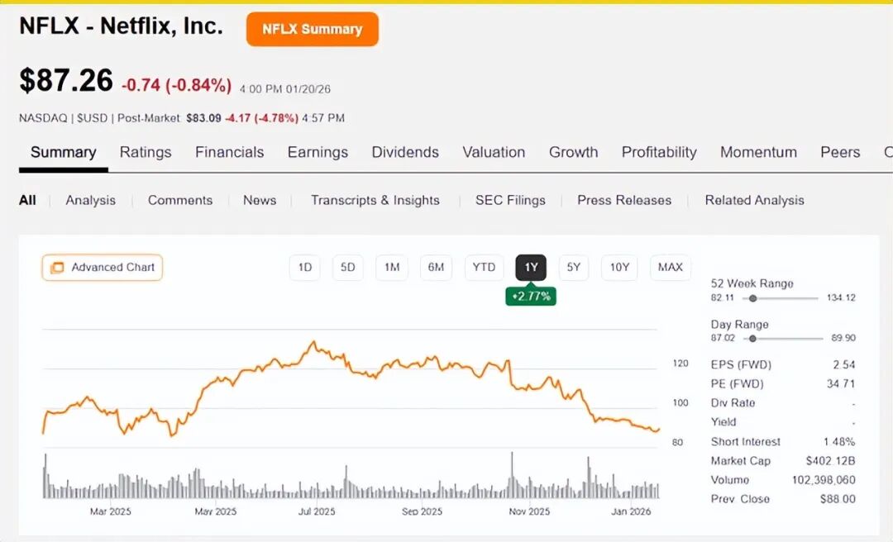Choose the 5Y chart period
The width and height of the screenshot is (893, 542).
[x=574, y=268]
